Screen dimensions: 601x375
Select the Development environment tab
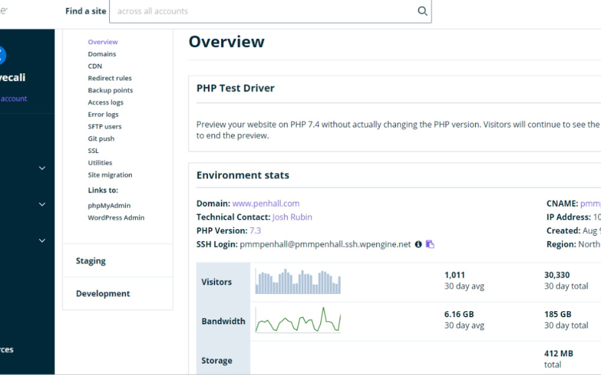click(x=118, y=294)
